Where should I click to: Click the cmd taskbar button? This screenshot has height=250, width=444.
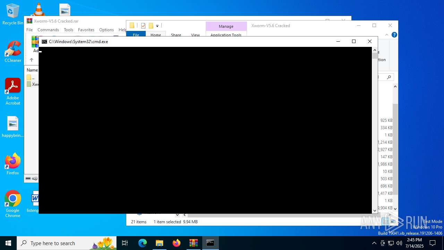pos(211,243)
